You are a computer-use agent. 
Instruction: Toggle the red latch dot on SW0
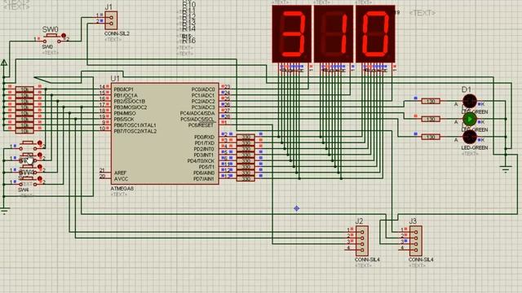64,35
